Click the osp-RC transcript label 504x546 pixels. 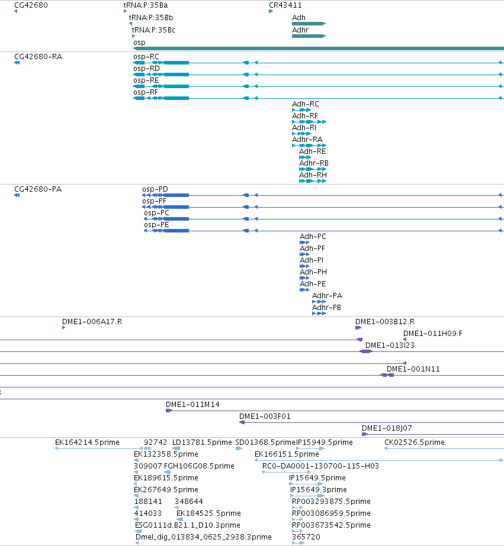tap(146, 57)
